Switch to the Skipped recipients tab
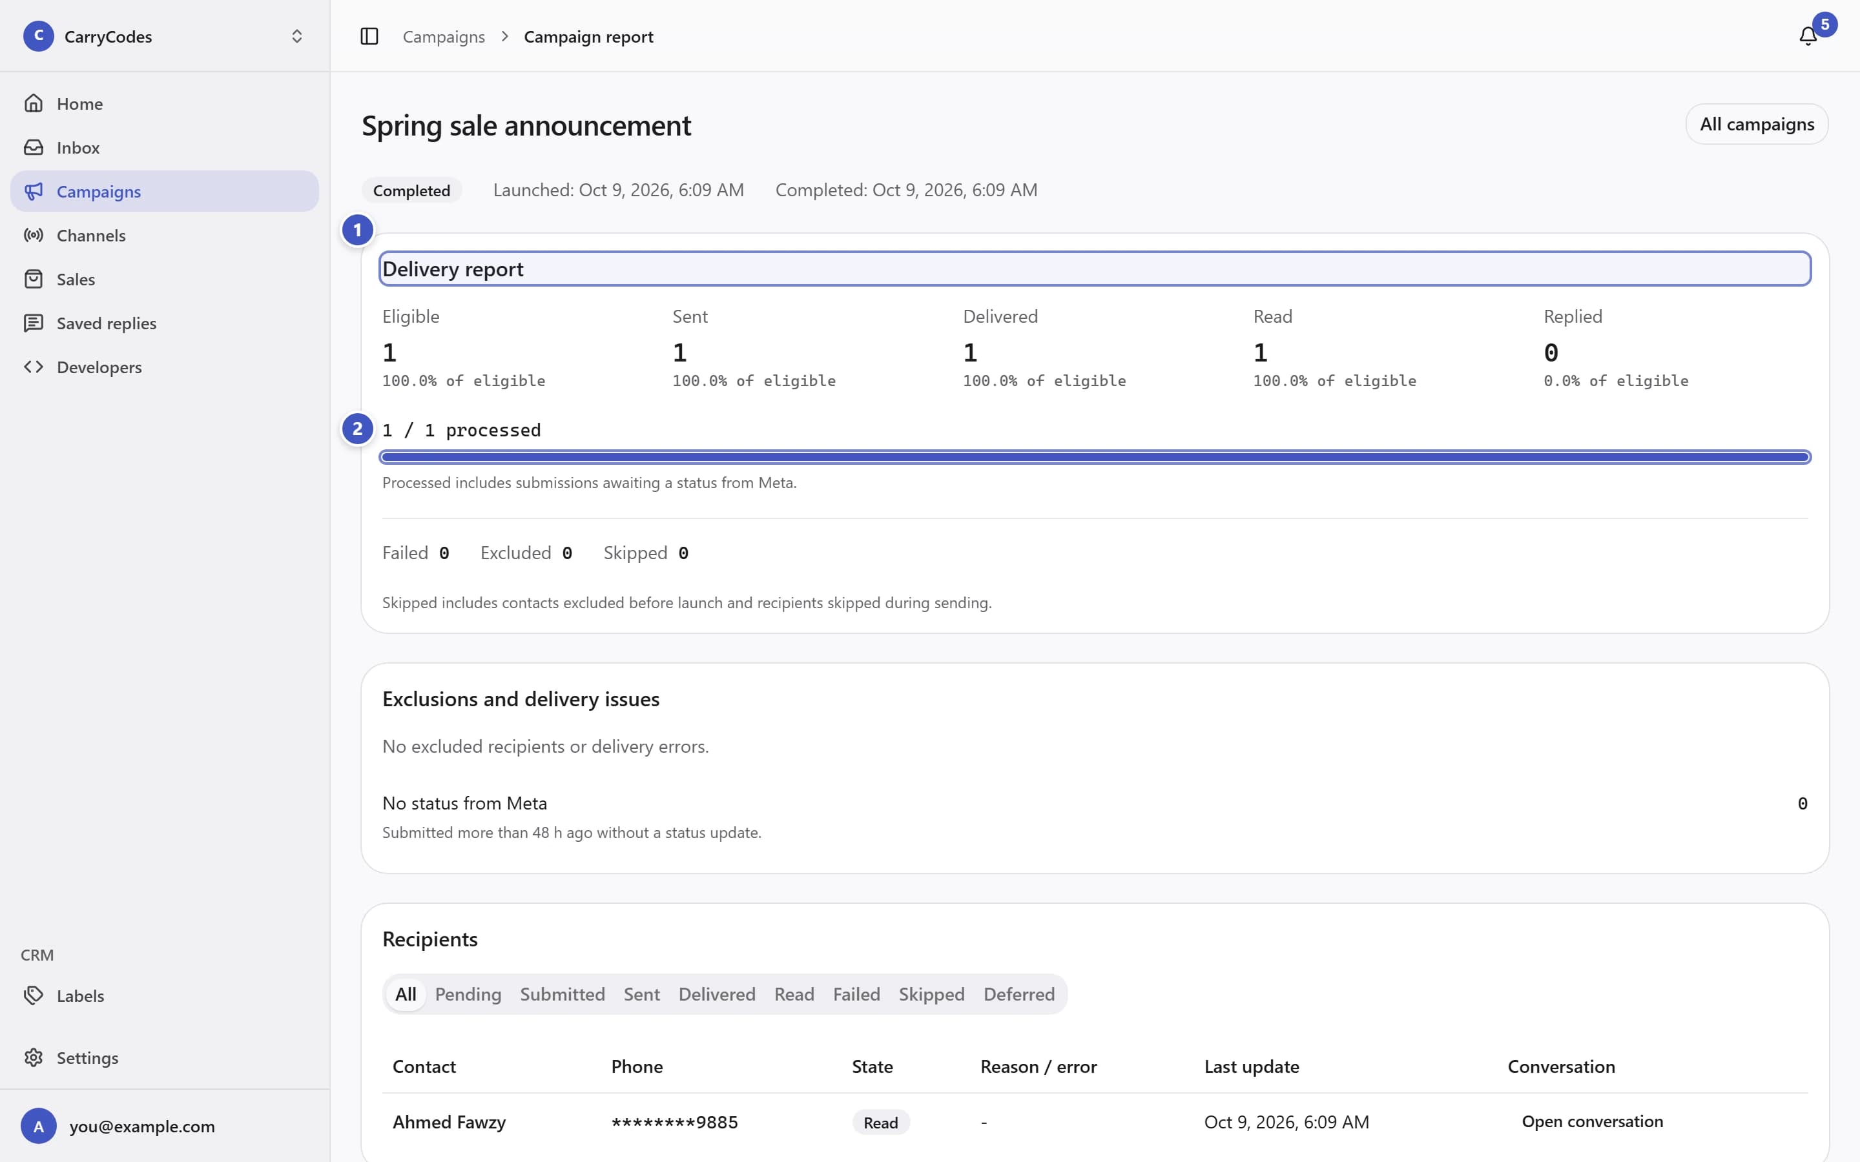The width and height of the screenshot is (1860, 1162). [x=931, y=994]
